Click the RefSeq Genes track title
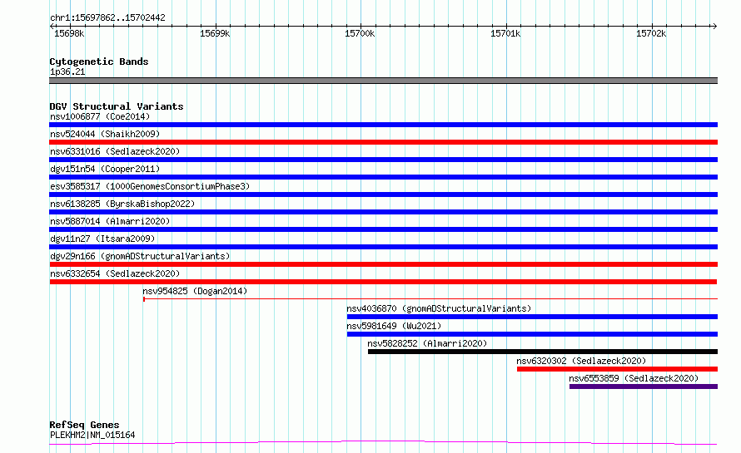The image size is (741, 453). pyautogui.click(x=84, y=425)
